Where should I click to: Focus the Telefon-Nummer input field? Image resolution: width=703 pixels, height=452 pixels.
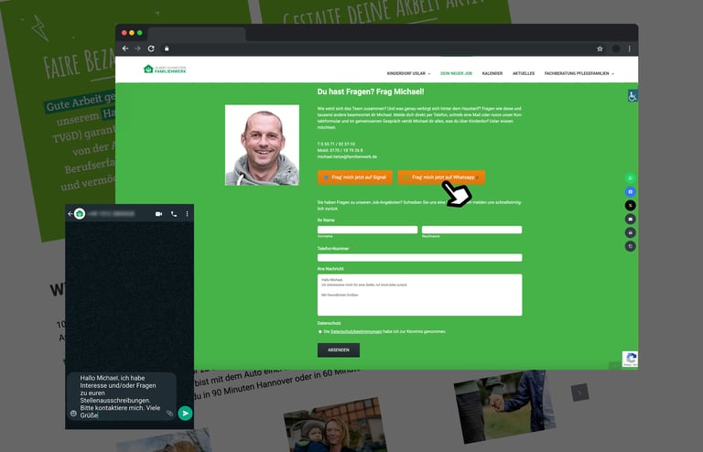coord(419,258)
